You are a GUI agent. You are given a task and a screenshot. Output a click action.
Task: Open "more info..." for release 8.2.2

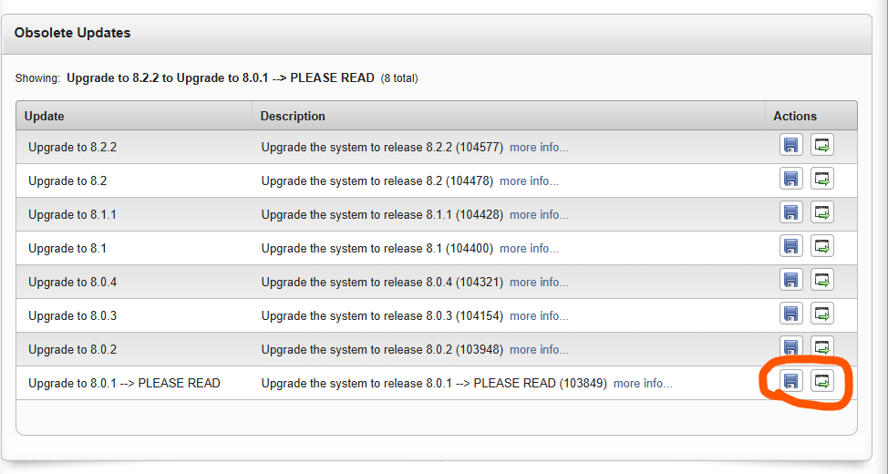(x=539, y=147)
